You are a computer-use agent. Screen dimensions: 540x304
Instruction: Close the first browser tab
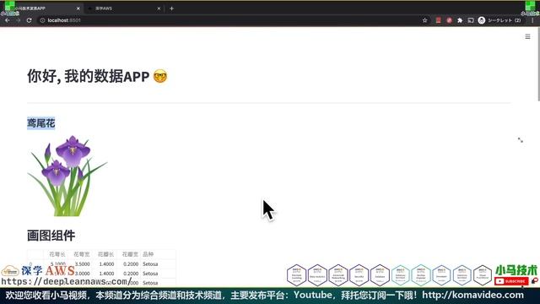point(78,8)
